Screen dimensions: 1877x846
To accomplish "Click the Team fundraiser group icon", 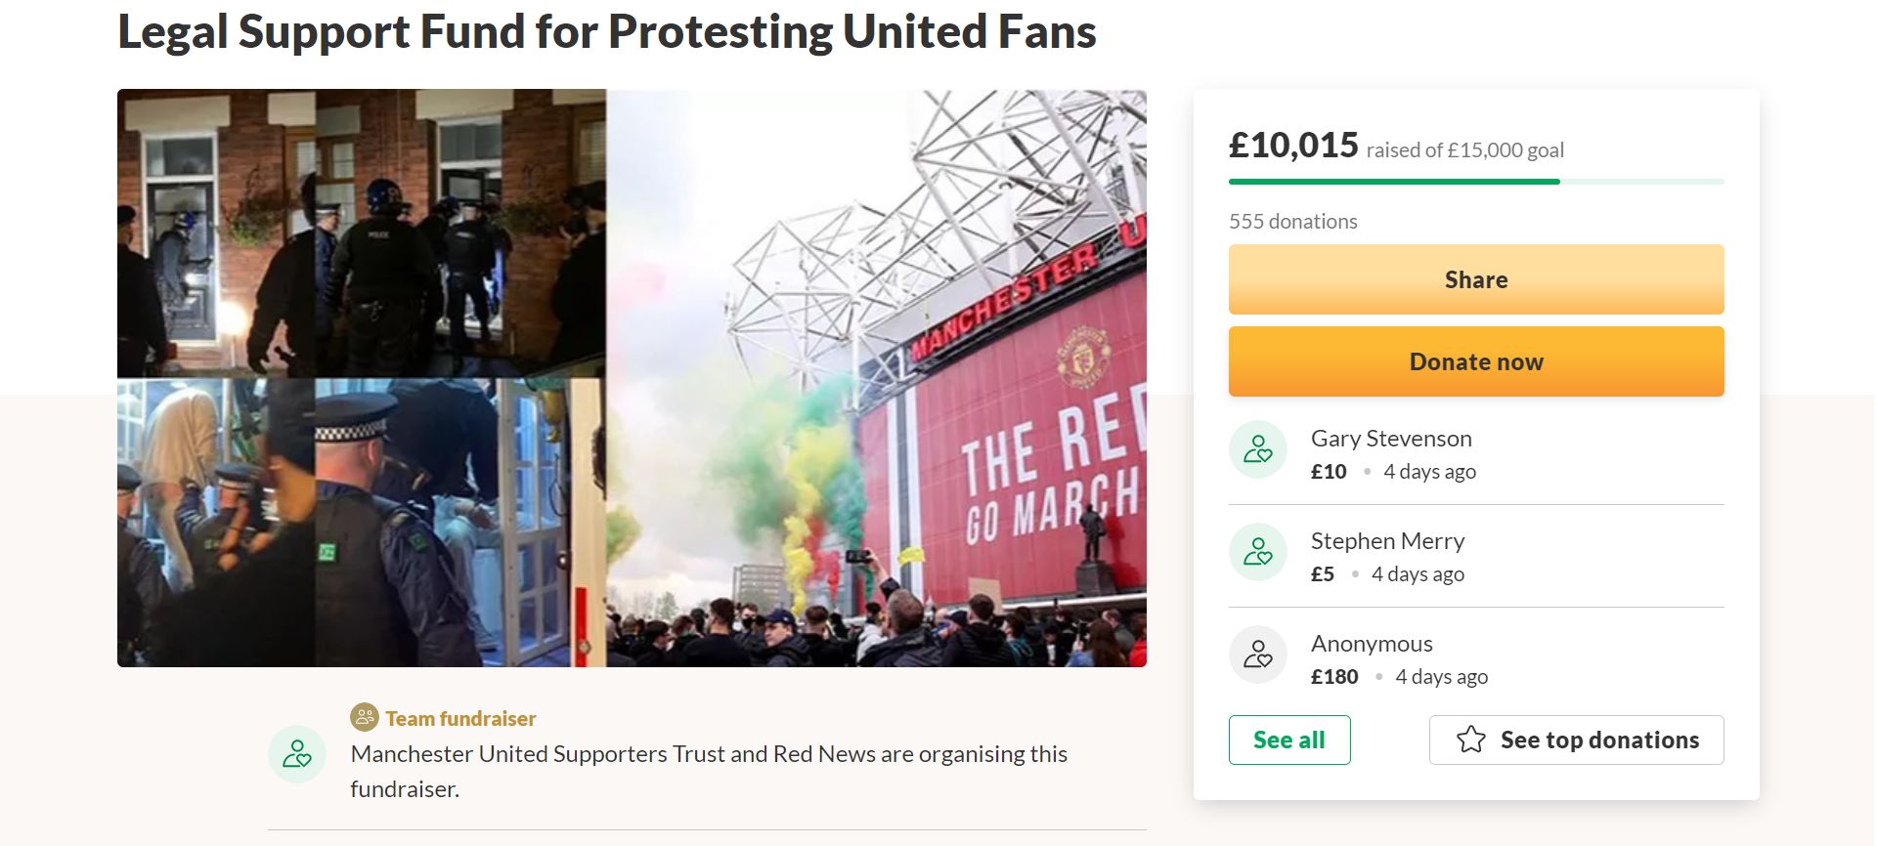I will [364, 718].
